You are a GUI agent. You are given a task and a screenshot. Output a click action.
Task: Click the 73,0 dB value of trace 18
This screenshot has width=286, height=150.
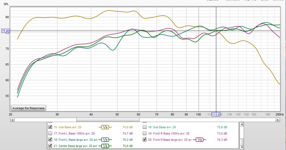pos(222,133)
